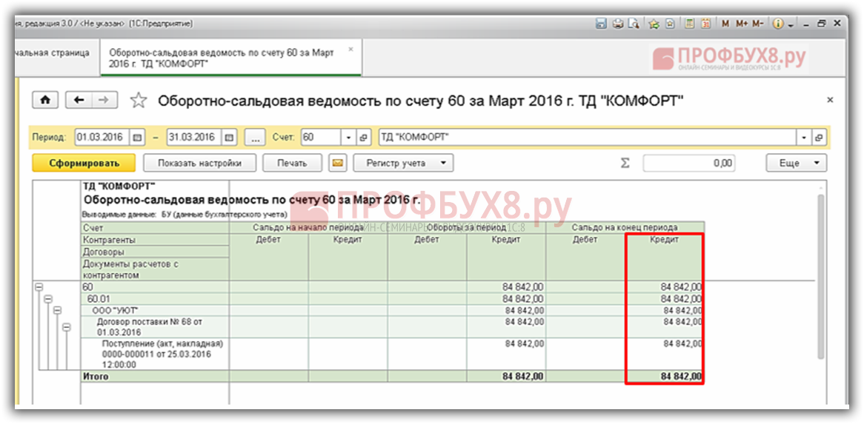
Task: Open the calendar icon in the top toolbar
Action: (705, 24)
